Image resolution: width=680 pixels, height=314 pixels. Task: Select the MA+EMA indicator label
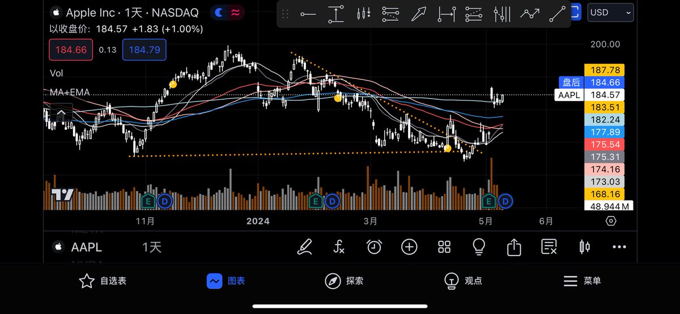(x=70, y=92)
